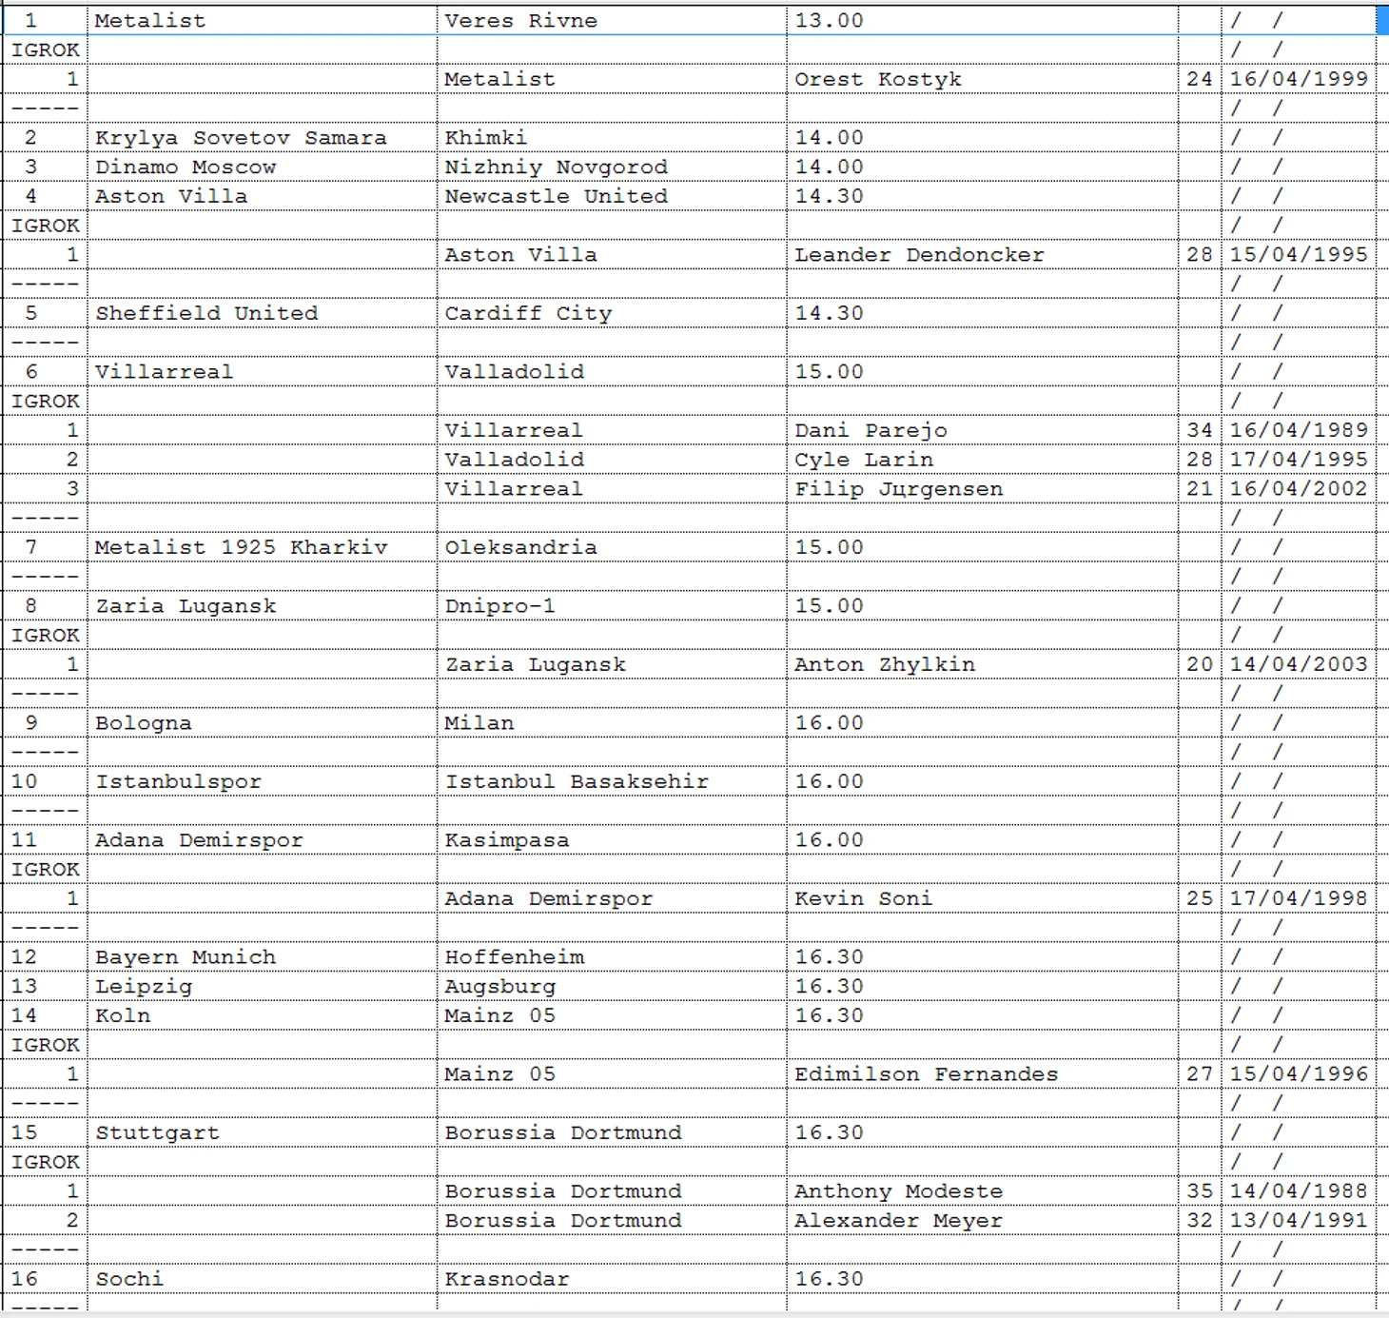Click the age '20' beside Anton Zhylkin

(x=1200, y=664)
